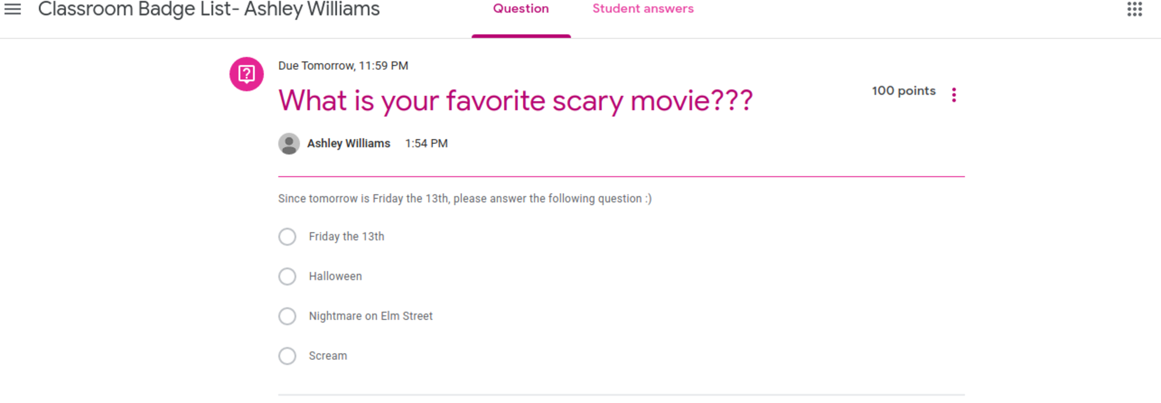Switch to the Question tab
This screenshot has height=403, width=1161.
(x=521, y=9)
